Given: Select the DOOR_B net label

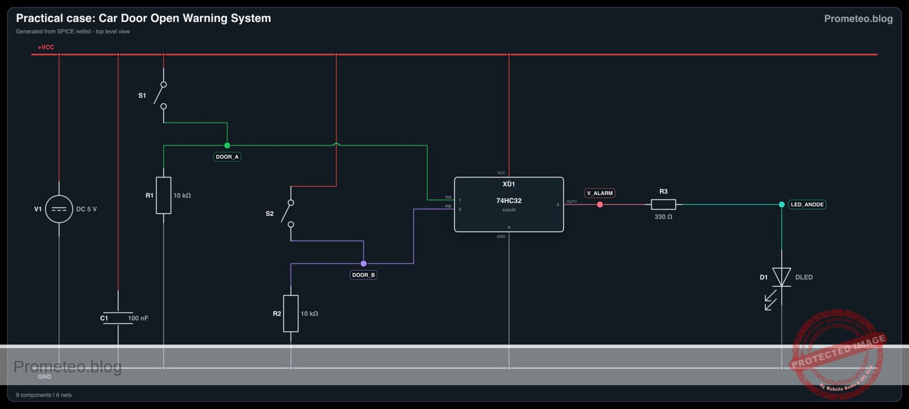Looking at the screenshot, I should 364,275.
